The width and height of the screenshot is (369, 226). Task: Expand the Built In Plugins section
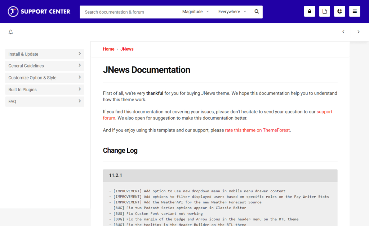[x=44, y=89]
